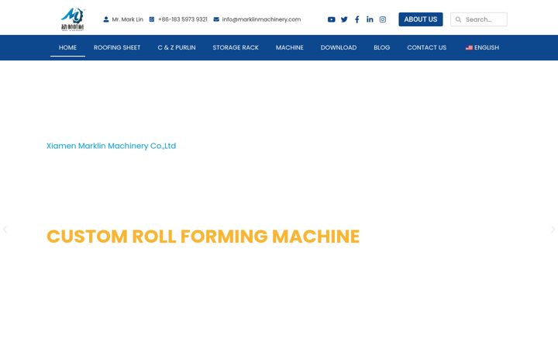558x349 pixels.
Task: Open the STORAGE RACK menu
Action: (x=236, y=47)
